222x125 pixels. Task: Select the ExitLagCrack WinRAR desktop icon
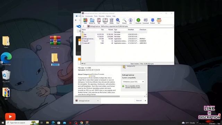coord(55,42)
